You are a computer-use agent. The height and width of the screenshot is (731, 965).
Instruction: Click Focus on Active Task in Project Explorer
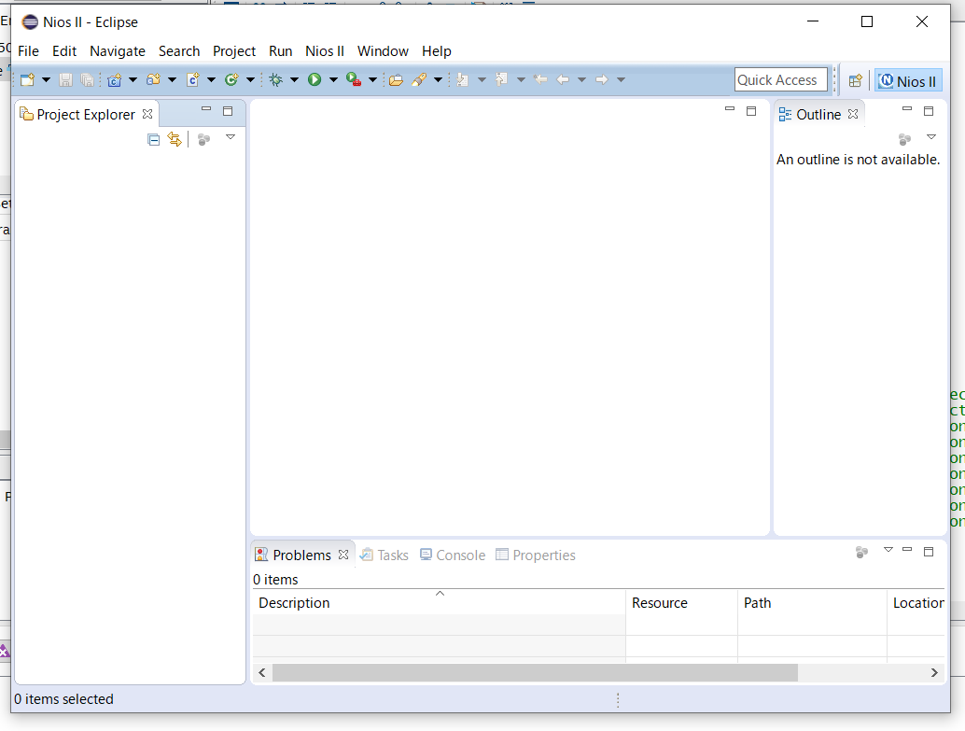[203, 140]
